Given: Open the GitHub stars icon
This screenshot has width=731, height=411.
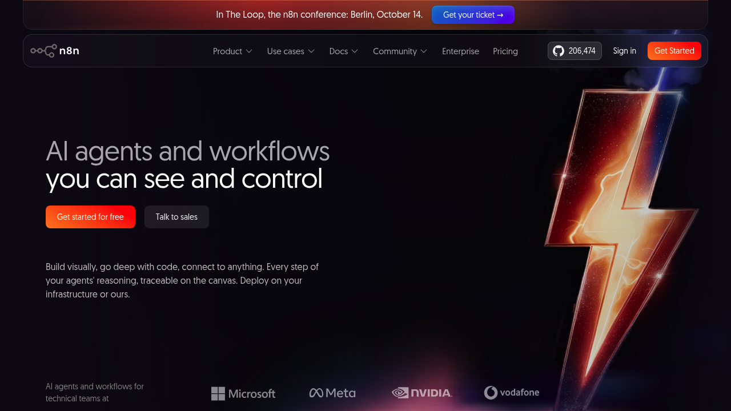Looking at the screenshot, I should (x=559, y=51).
